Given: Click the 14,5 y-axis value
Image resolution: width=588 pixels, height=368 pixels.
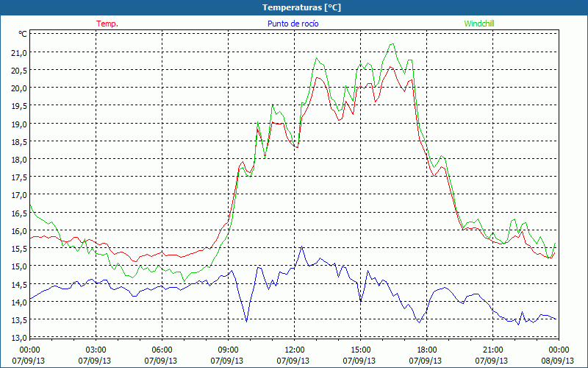Looking at the screenshot, I should click(19, 285).
